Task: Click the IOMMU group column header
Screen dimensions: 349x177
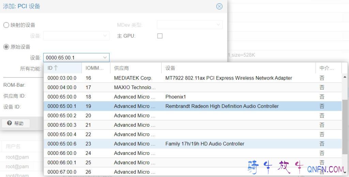Action: [x=95, y=68]
